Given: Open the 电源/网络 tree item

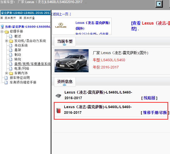Looking at the screenshot, I should point(22,68).
